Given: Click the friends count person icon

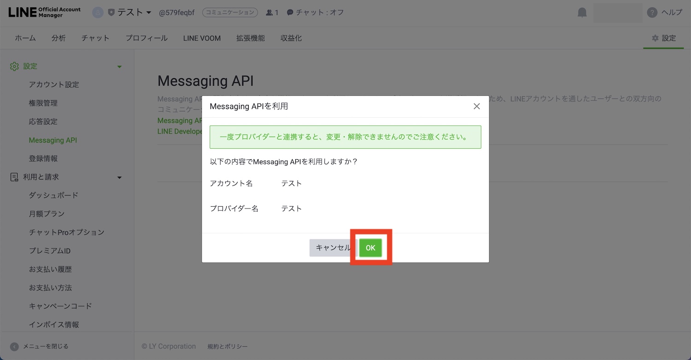Looking at the screenshot, I should coord(269,12).
